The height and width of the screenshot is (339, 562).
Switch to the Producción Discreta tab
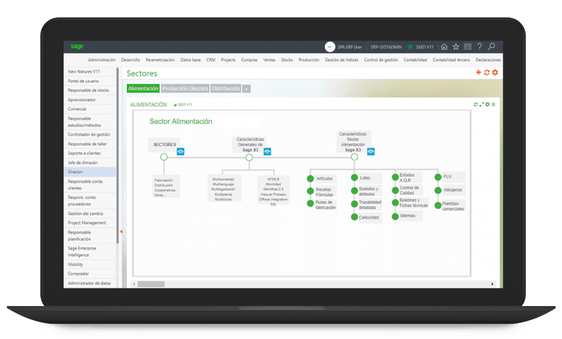[x=185, y=88]
